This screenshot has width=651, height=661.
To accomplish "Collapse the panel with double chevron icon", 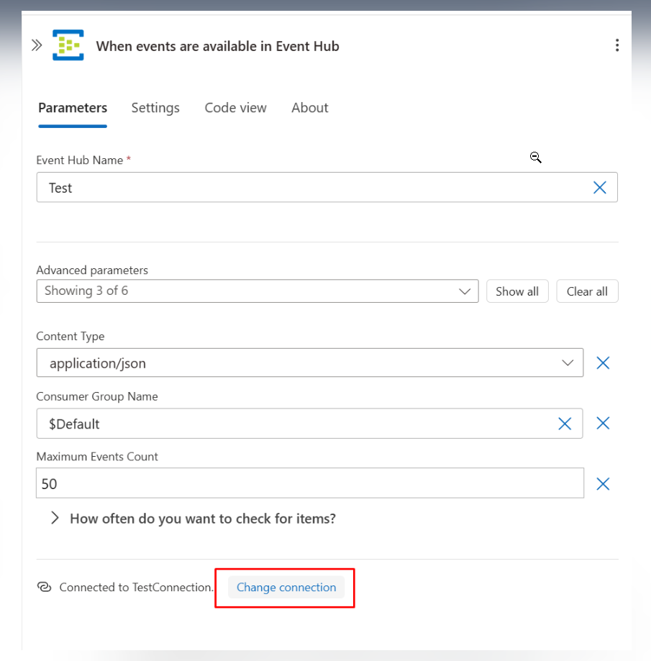I will pos(37,45).
